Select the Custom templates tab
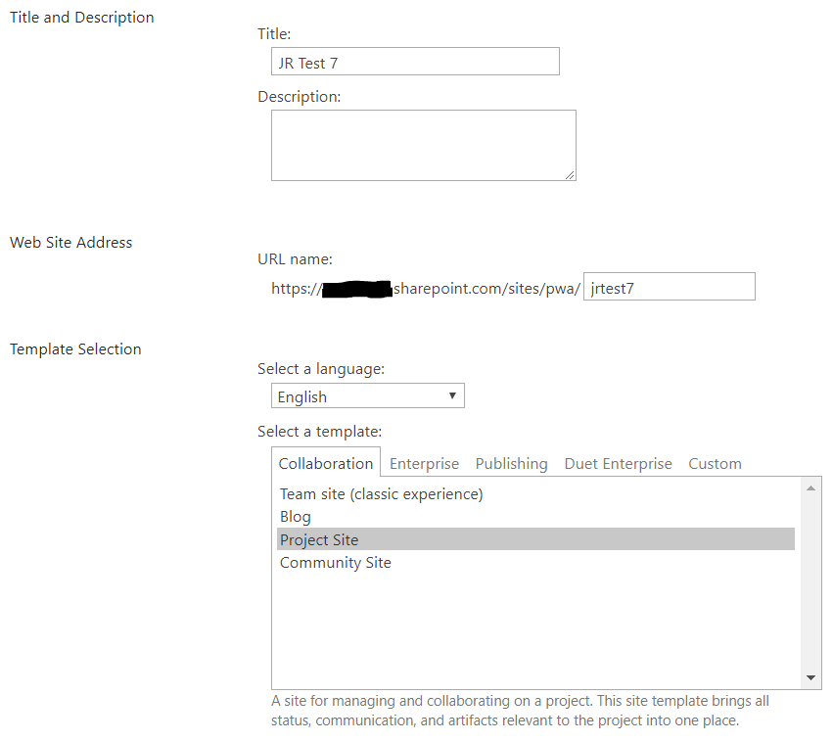 [715, 464]
